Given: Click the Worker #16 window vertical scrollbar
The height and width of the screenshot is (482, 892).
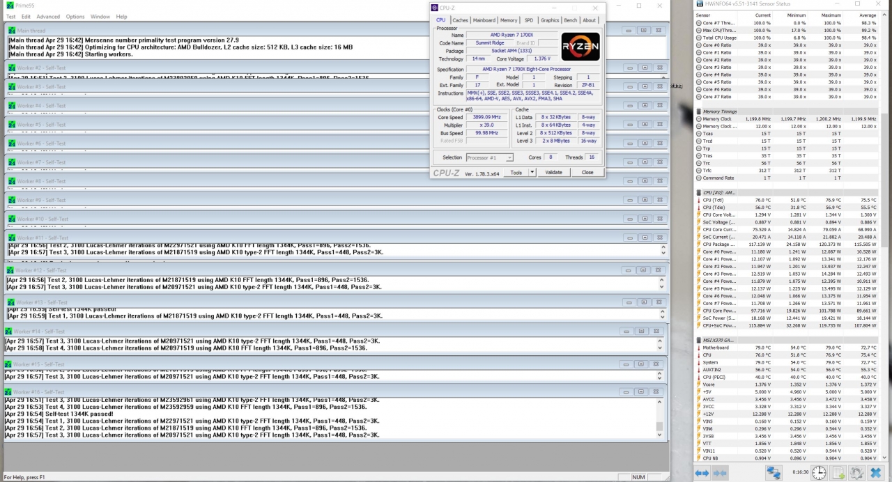Looking at the screenshot, I should 659,417.
